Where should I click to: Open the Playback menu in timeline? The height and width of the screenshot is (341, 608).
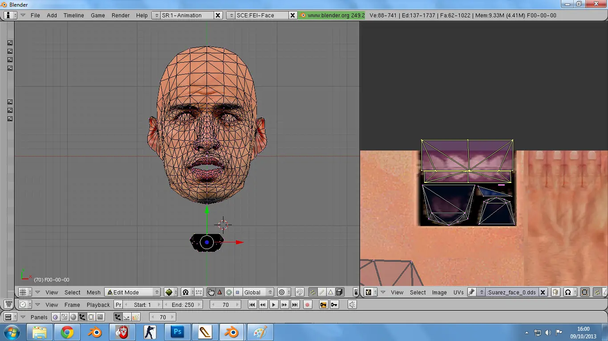98,305
